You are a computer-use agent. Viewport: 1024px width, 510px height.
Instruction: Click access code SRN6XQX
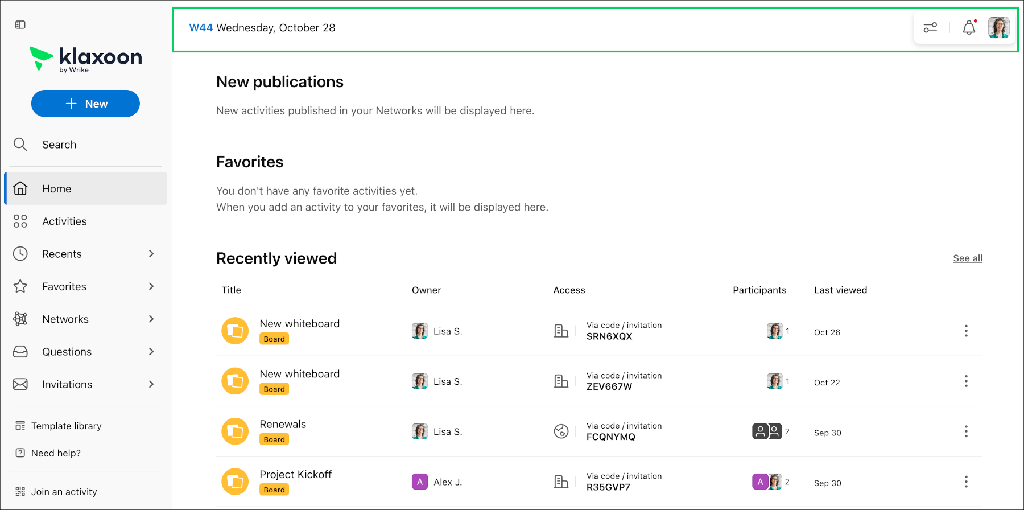click(609, 336)
